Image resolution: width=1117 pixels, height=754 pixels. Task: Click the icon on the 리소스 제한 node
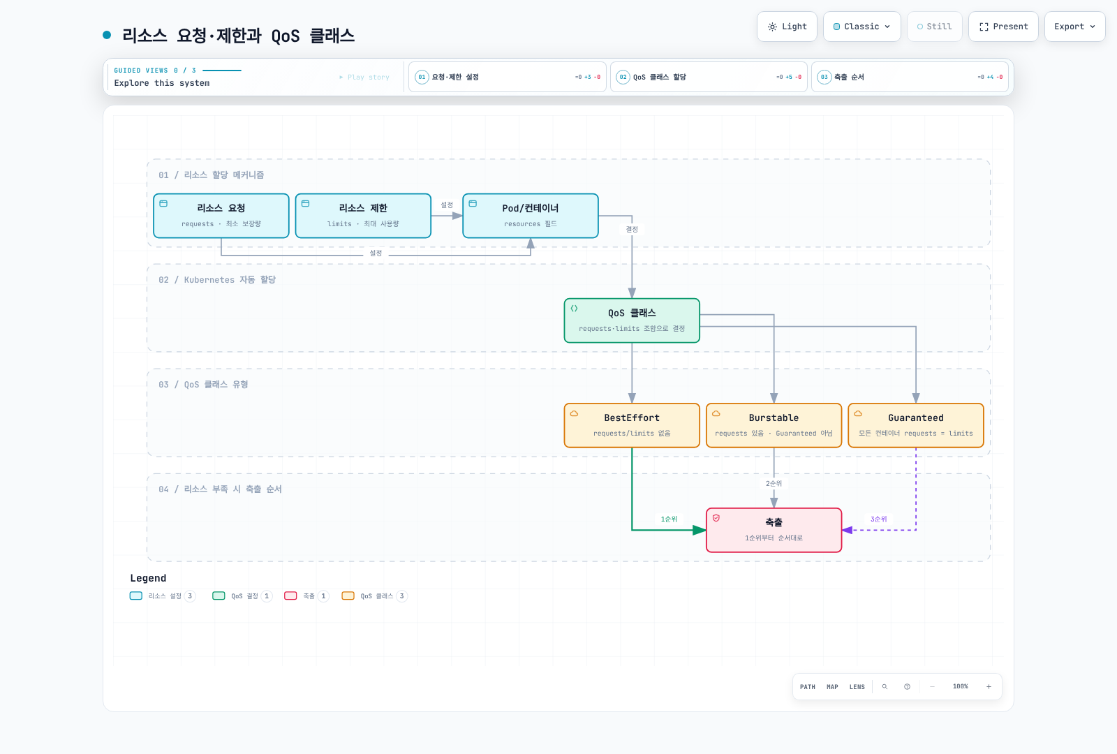coord(305,204)
